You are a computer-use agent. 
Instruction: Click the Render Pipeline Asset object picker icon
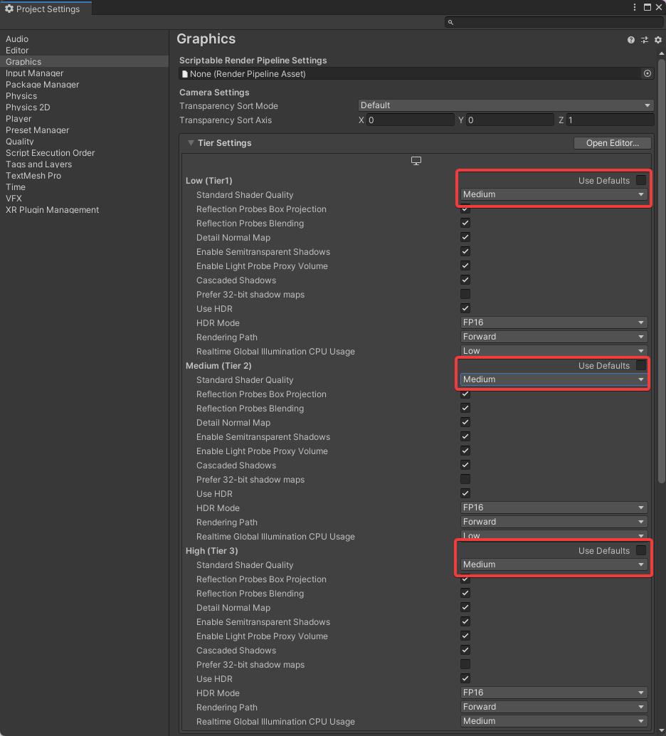click(647, 73)
